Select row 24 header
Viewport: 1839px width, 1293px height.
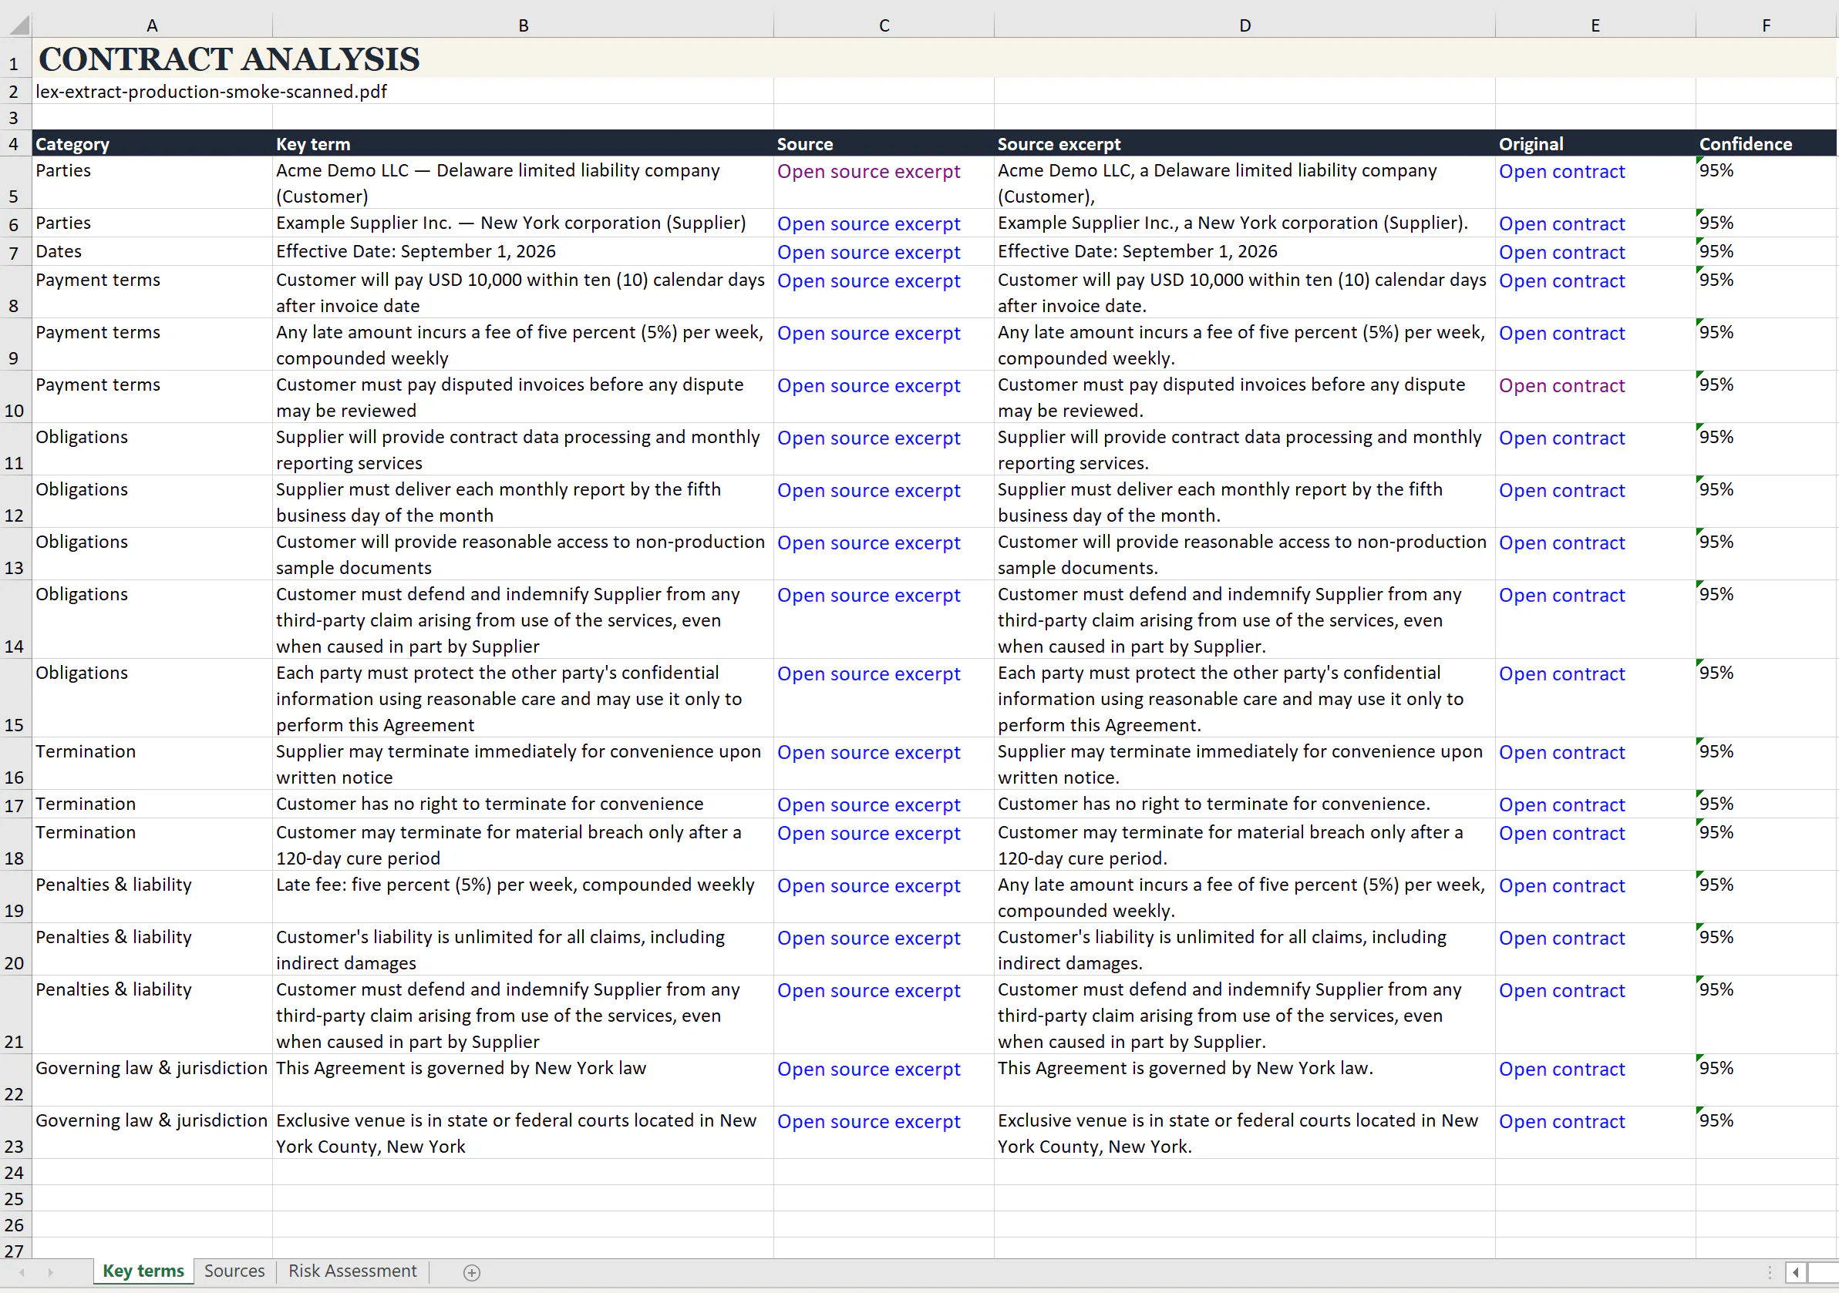point(15,1172)
